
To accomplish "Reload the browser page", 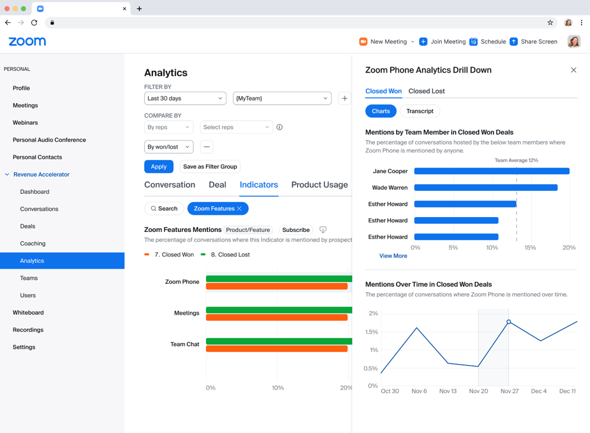I will point(35,23).
